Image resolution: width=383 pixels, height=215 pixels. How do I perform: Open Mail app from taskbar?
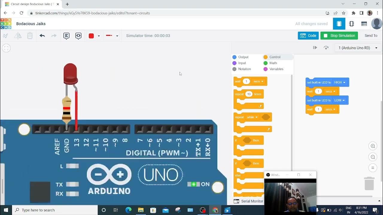(165, 210)
